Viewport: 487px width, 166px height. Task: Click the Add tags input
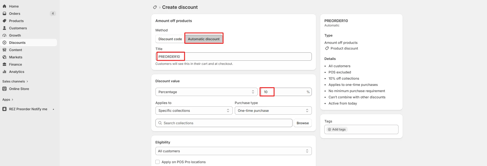pos(361,129)
